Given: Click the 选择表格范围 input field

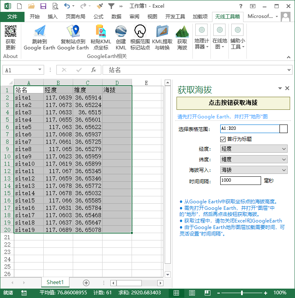Looking at the screenshot, I should [250, 129].
